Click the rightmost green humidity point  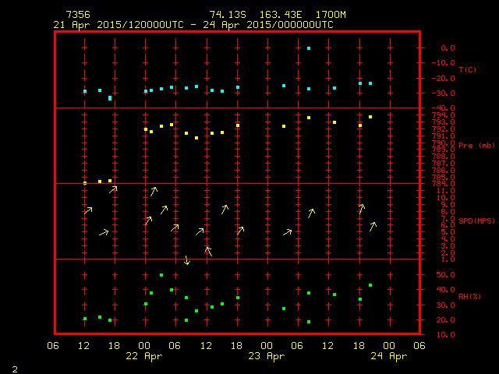tap(370, 285)
